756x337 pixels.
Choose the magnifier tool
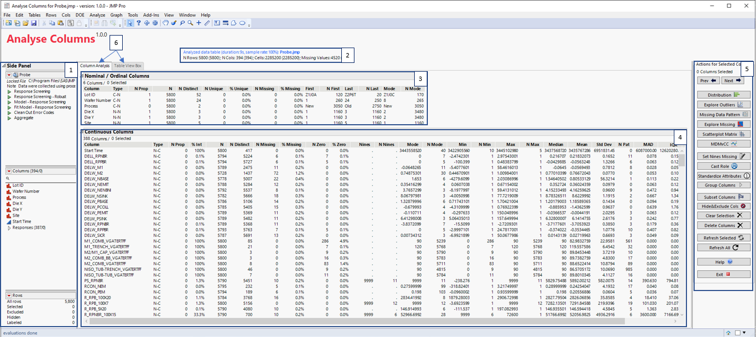click(x=190, y=23)
